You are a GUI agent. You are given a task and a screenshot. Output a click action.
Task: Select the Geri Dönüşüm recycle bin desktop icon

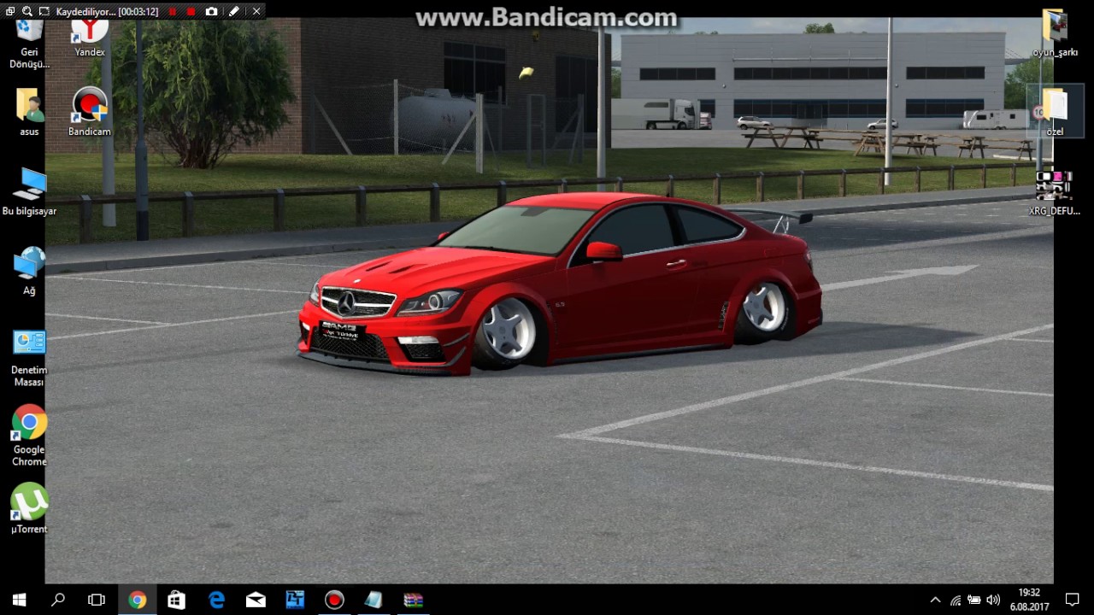click(x=29, y=44)
